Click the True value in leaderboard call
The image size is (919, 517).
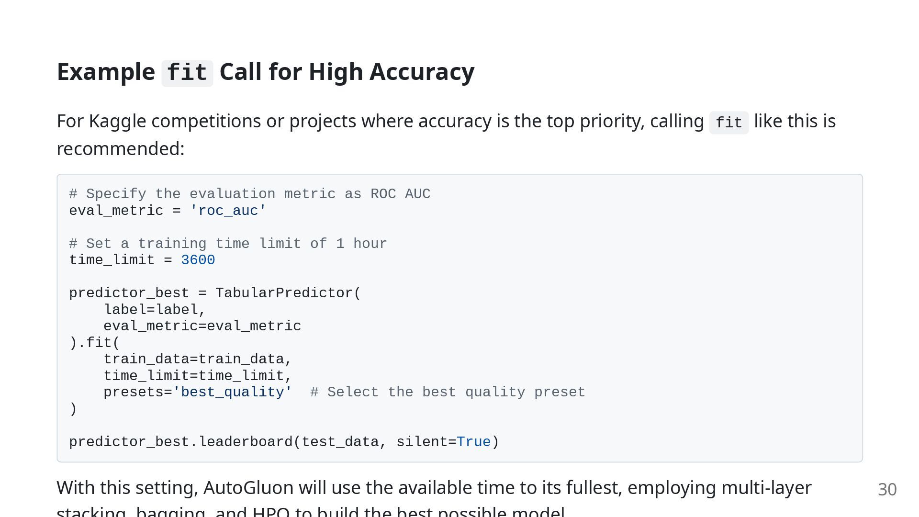coord(474,442)
